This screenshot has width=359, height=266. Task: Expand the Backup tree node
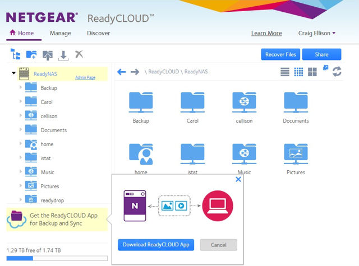(20, 87)
